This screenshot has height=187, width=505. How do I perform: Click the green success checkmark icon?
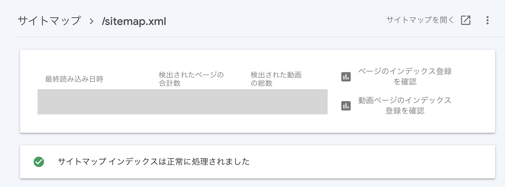(39, 162)
